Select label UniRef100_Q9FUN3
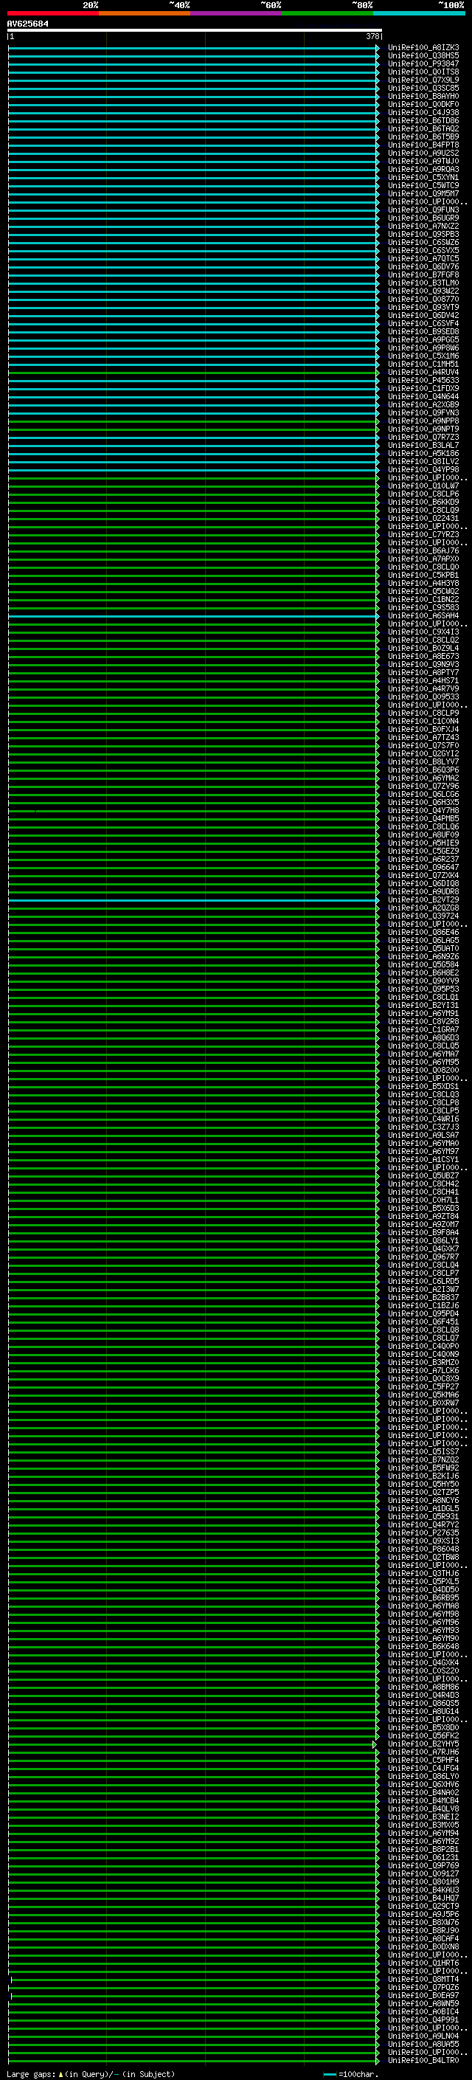Image resolution: width=472 pixels, height=2080 pixels. click(423, 210)
